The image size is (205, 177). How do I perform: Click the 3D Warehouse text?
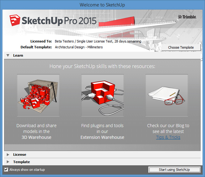(37, 137)
